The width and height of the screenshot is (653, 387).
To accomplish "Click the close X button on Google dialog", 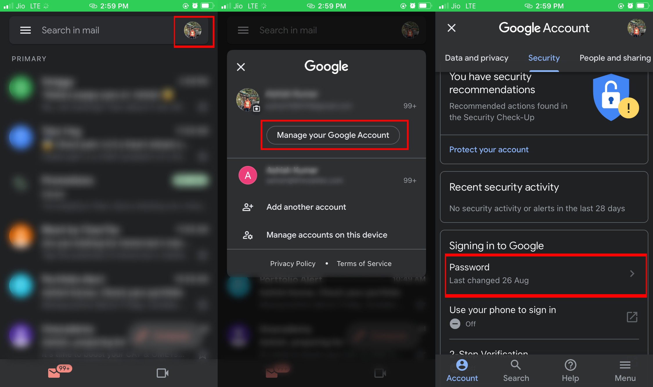I will coord(241,67).
